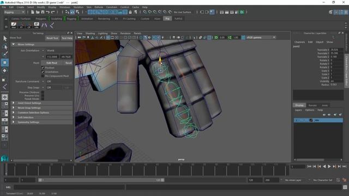The height and width of the screenshot is (196, 349).
Task: Undo using the toolbar arrow
Action: pos(47,12)
